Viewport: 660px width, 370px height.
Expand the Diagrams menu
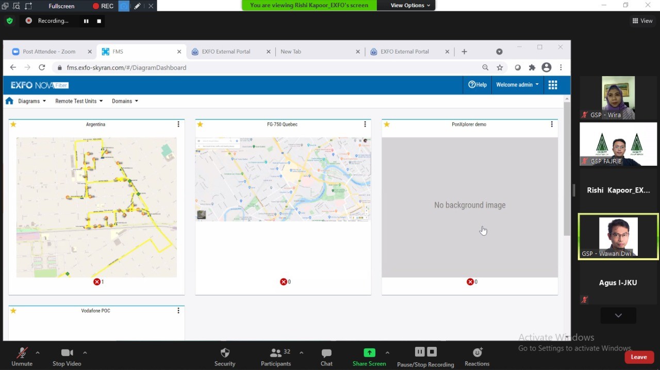(x=32, y=101)
